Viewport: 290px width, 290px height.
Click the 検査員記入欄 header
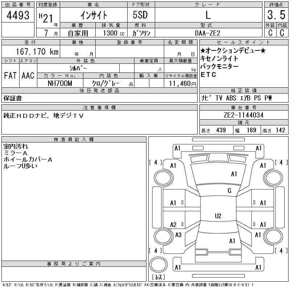[x=74, y=140]
